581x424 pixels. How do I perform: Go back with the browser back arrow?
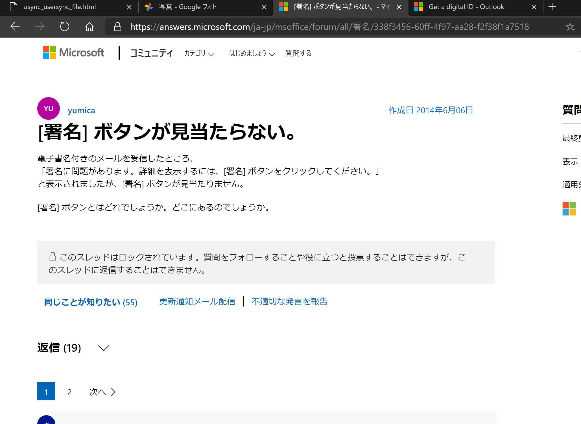(15, 27)
